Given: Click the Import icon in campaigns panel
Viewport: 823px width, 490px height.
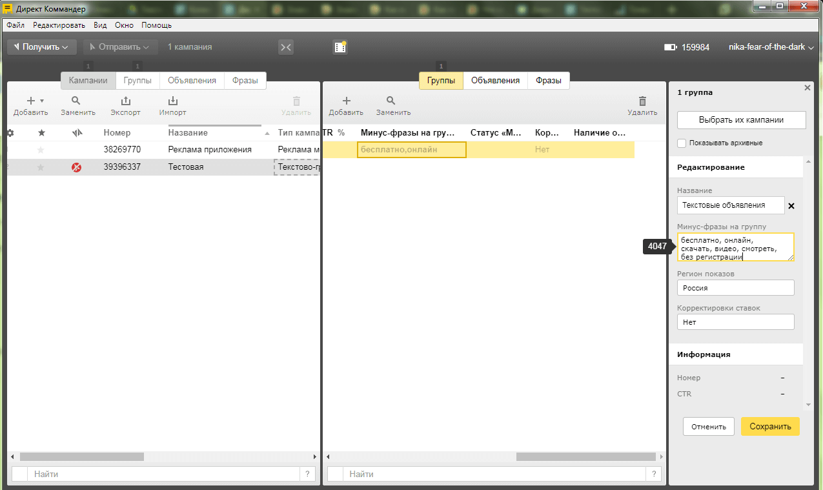Looking at the screenshot, I should point(172,101).
